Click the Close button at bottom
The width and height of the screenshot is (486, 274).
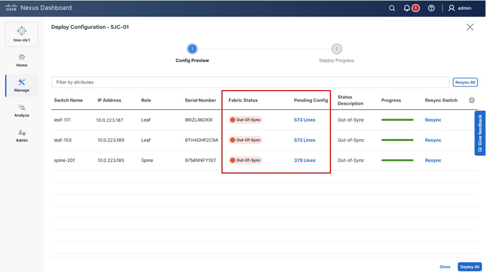coord(445,267)
